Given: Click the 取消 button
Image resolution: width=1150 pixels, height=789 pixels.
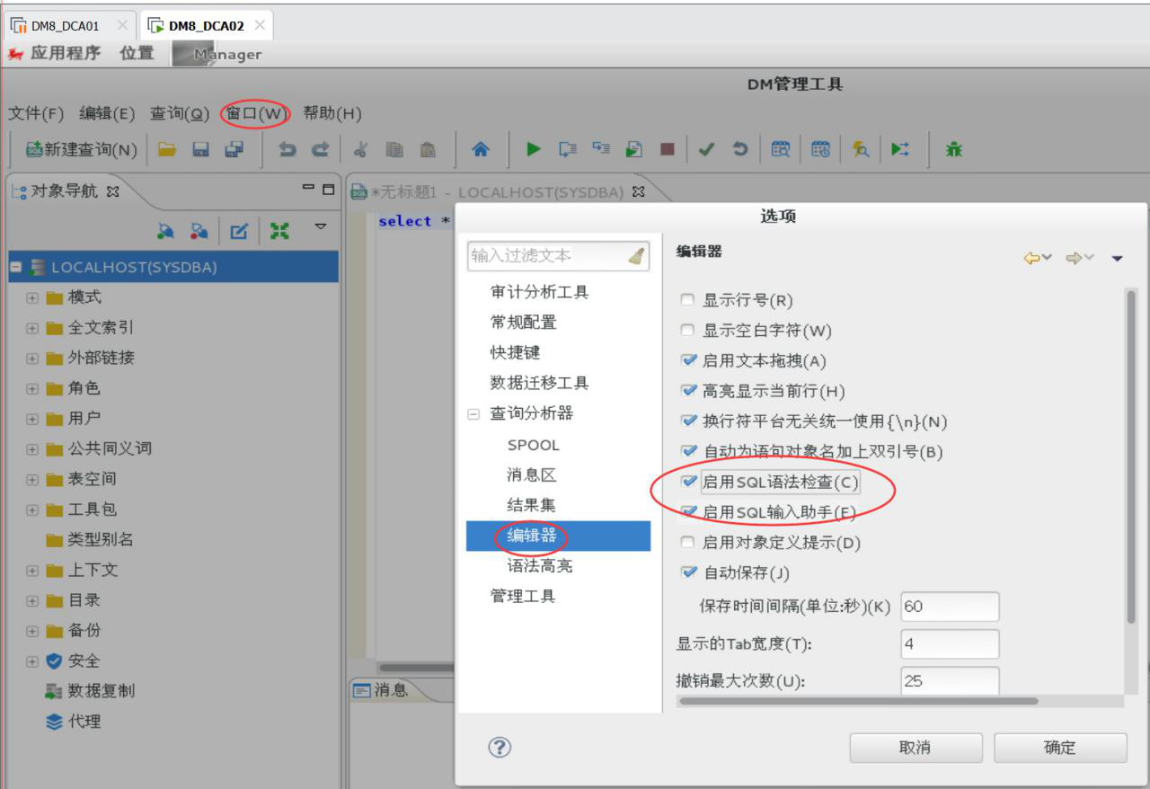Looking at the screenshot, I should pos(916,748).
